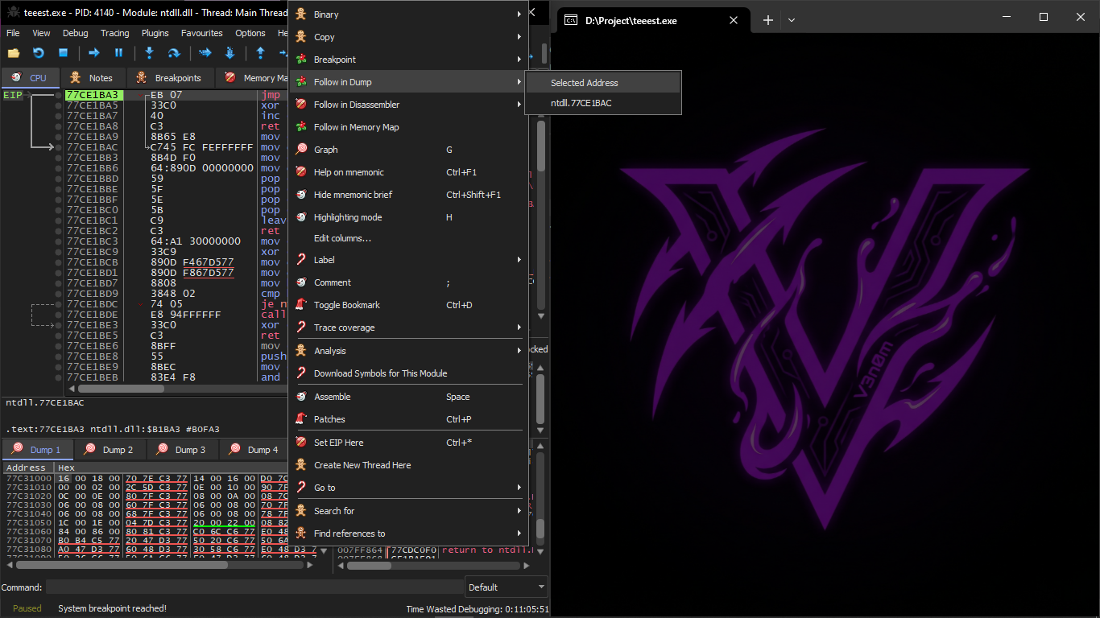Stop debugging with the square stop icon
The height and width of the screenshot is (618, 1100).
click(63, 53)
